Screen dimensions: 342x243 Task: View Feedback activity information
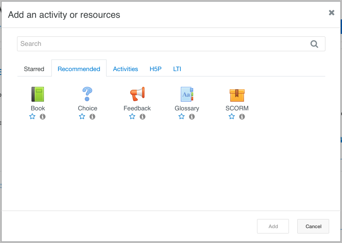(143, 117)
